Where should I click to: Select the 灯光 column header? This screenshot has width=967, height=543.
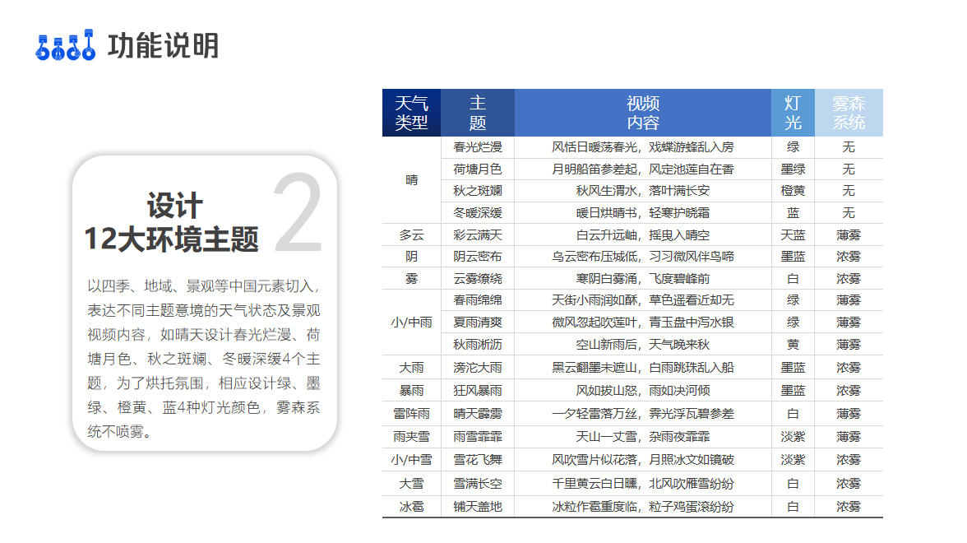pos(793,113)
